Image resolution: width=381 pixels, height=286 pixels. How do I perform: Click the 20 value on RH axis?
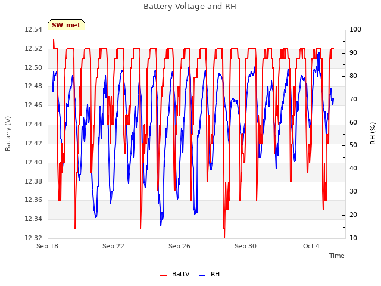(x=353, y=214)
